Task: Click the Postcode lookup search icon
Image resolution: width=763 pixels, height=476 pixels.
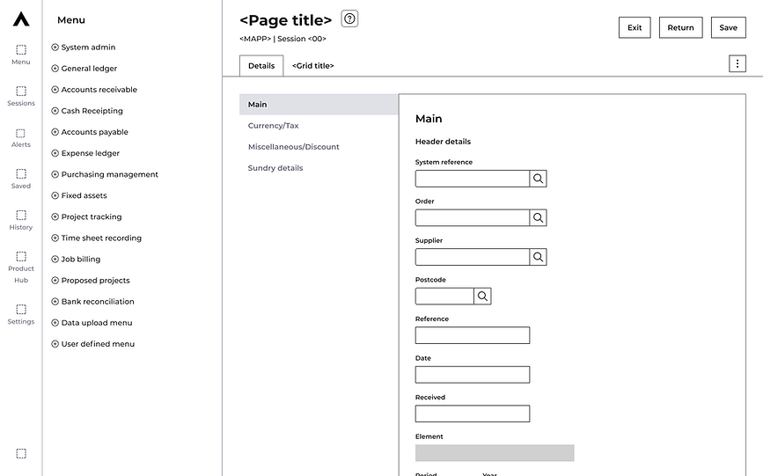Action: (482, 296)
